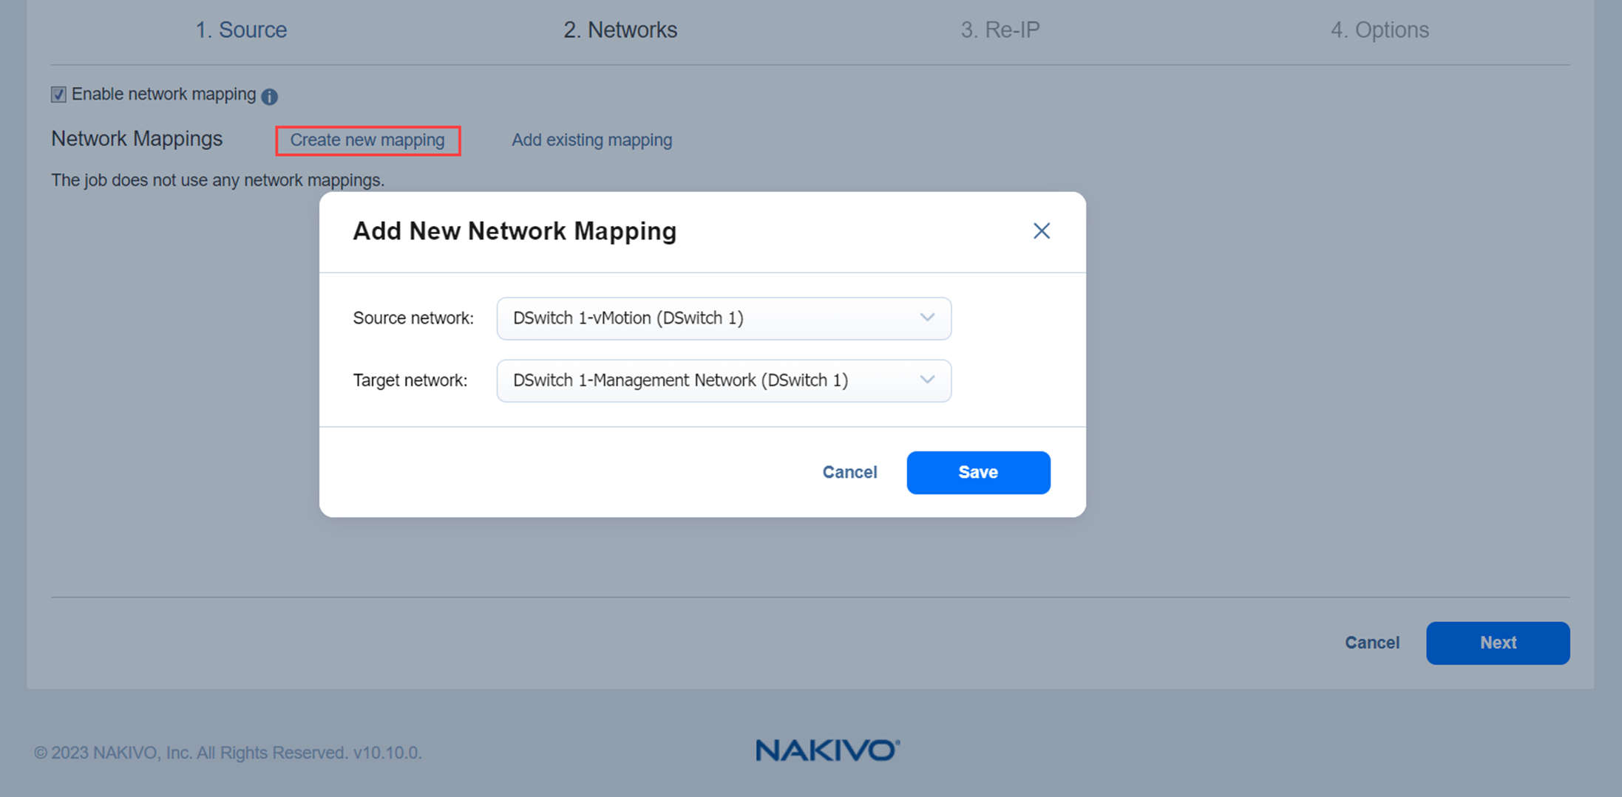Screen dimensions: 1622x797
Task: Click the NAKIVO logo in the footer
Action: coord(827,750)
